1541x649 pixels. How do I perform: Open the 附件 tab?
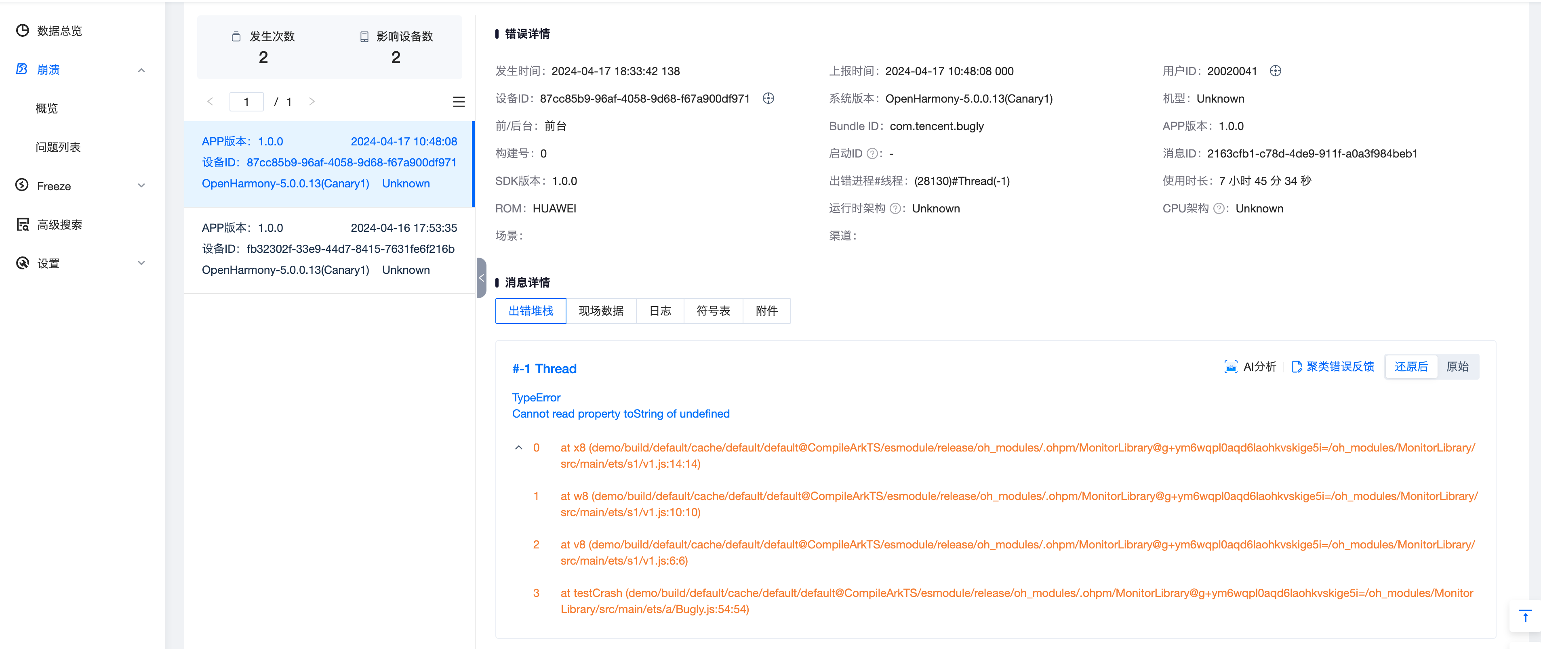pos(766,311)
